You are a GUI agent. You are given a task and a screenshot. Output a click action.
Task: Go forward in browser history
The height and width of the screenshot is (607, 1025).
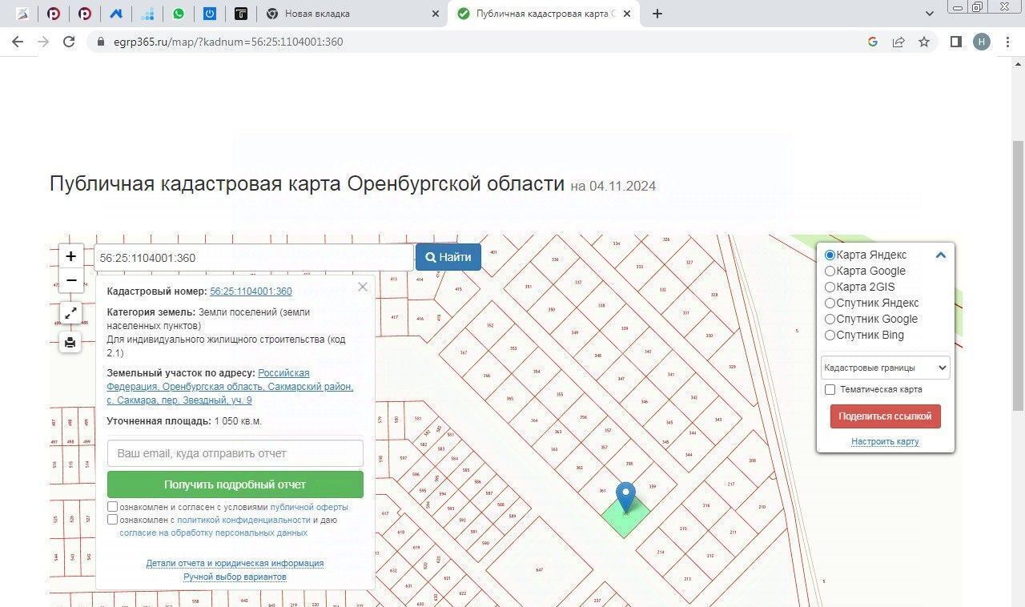(43, 42)
